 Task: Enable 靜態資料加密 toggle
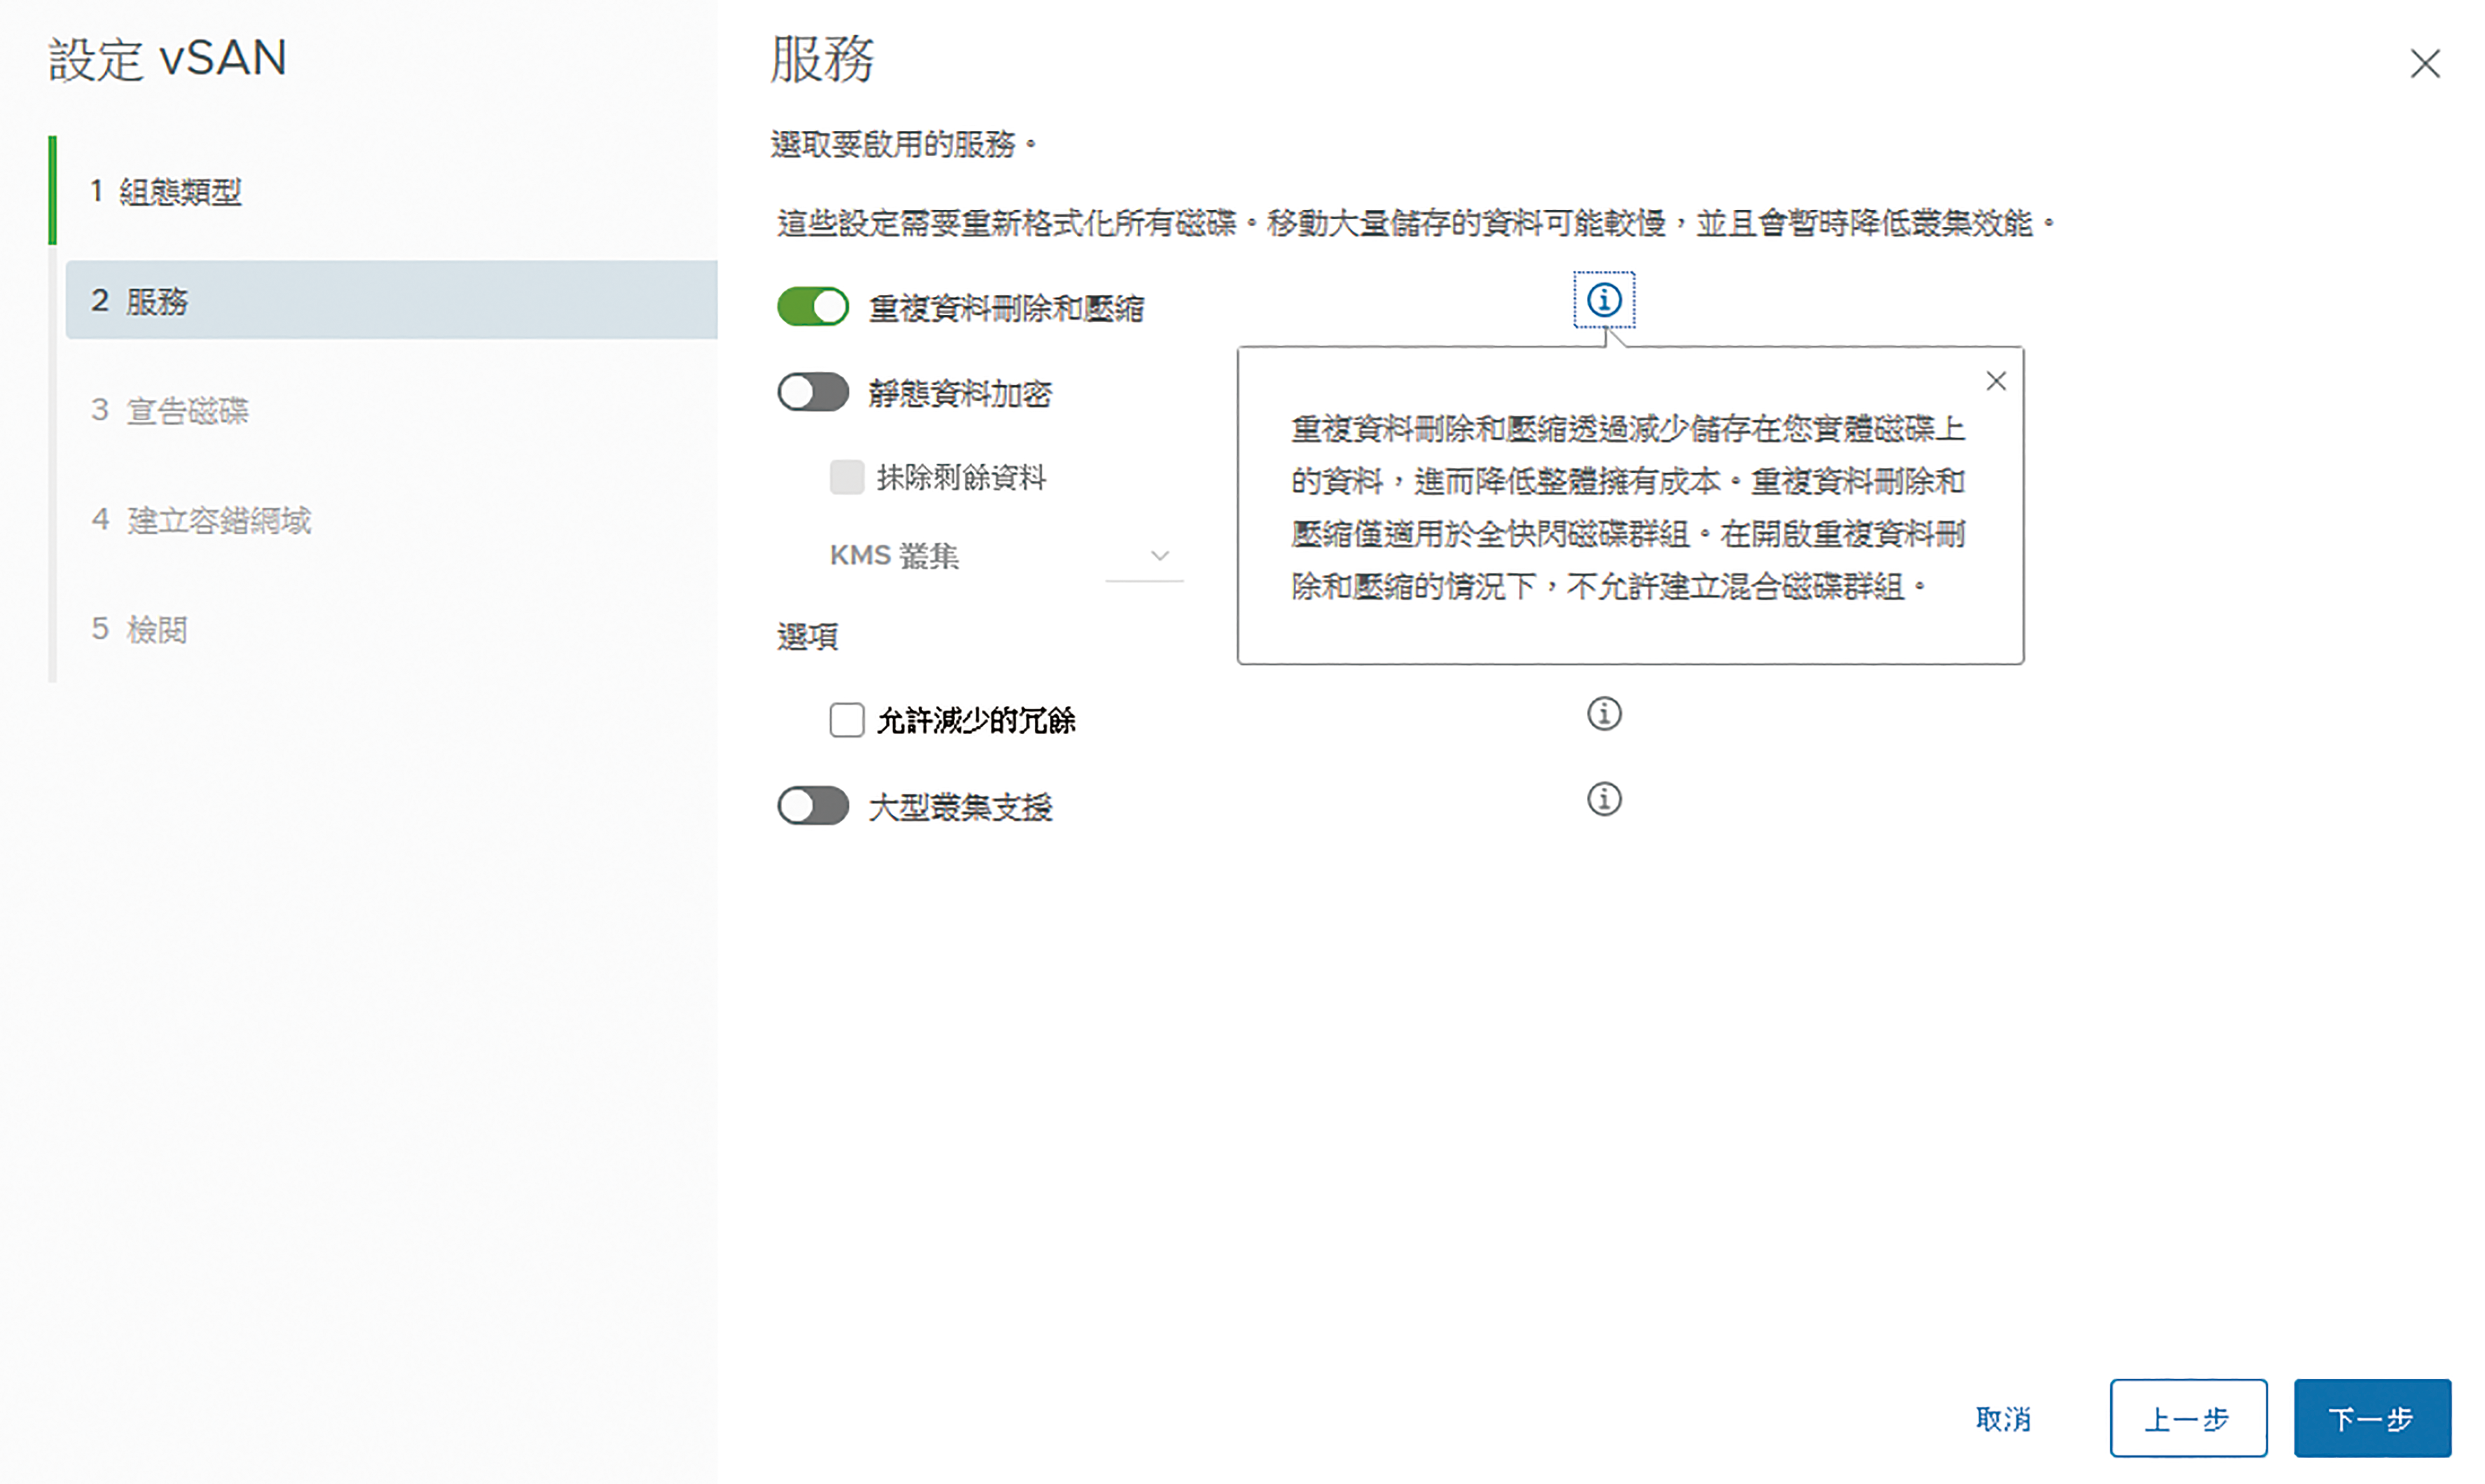pos(812,392)
